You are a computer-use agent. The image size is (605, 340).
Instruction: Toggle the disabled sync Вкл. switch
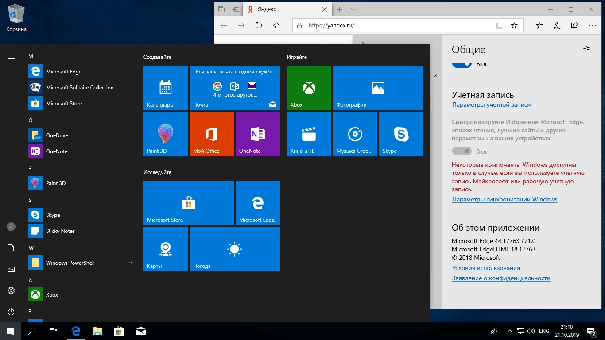point(462,151)
